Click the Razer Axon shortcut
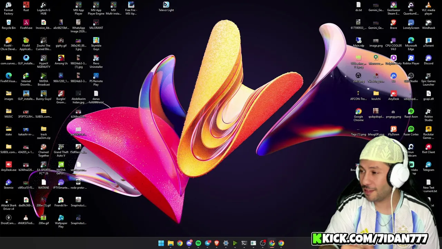442x249 pixels. pyautogui.click(x=411, y=113)
